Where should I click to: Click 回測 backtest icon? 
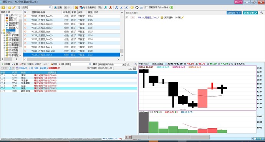[54, 64]
